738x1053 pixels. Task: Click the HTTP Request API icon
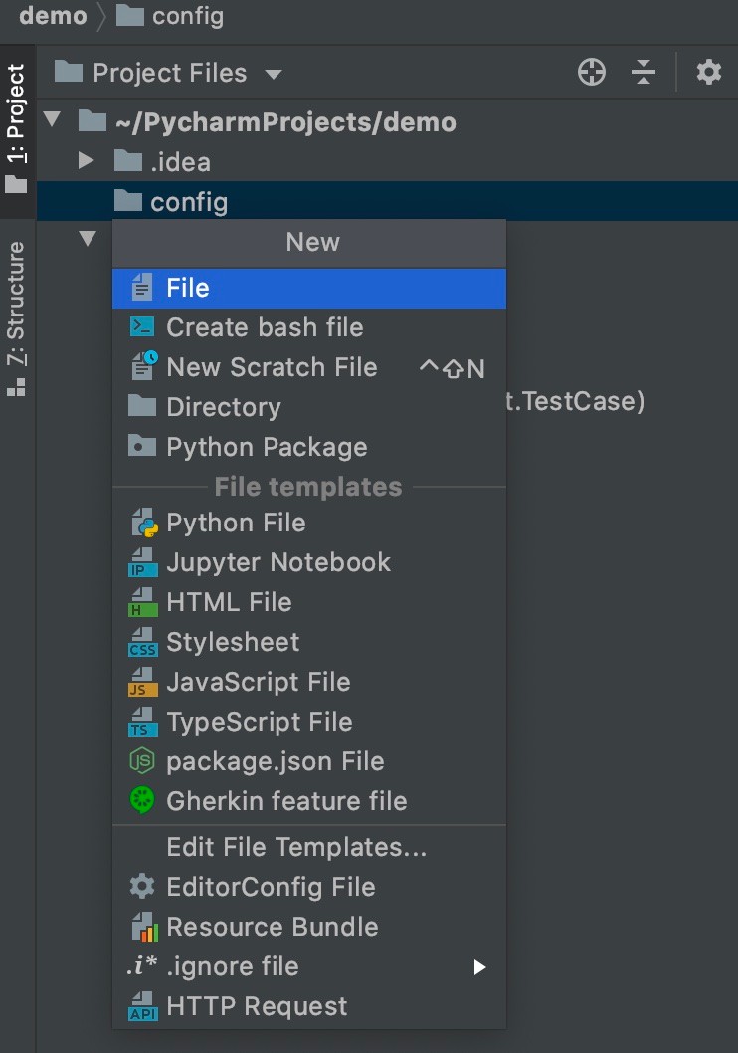pos(143,1006)
